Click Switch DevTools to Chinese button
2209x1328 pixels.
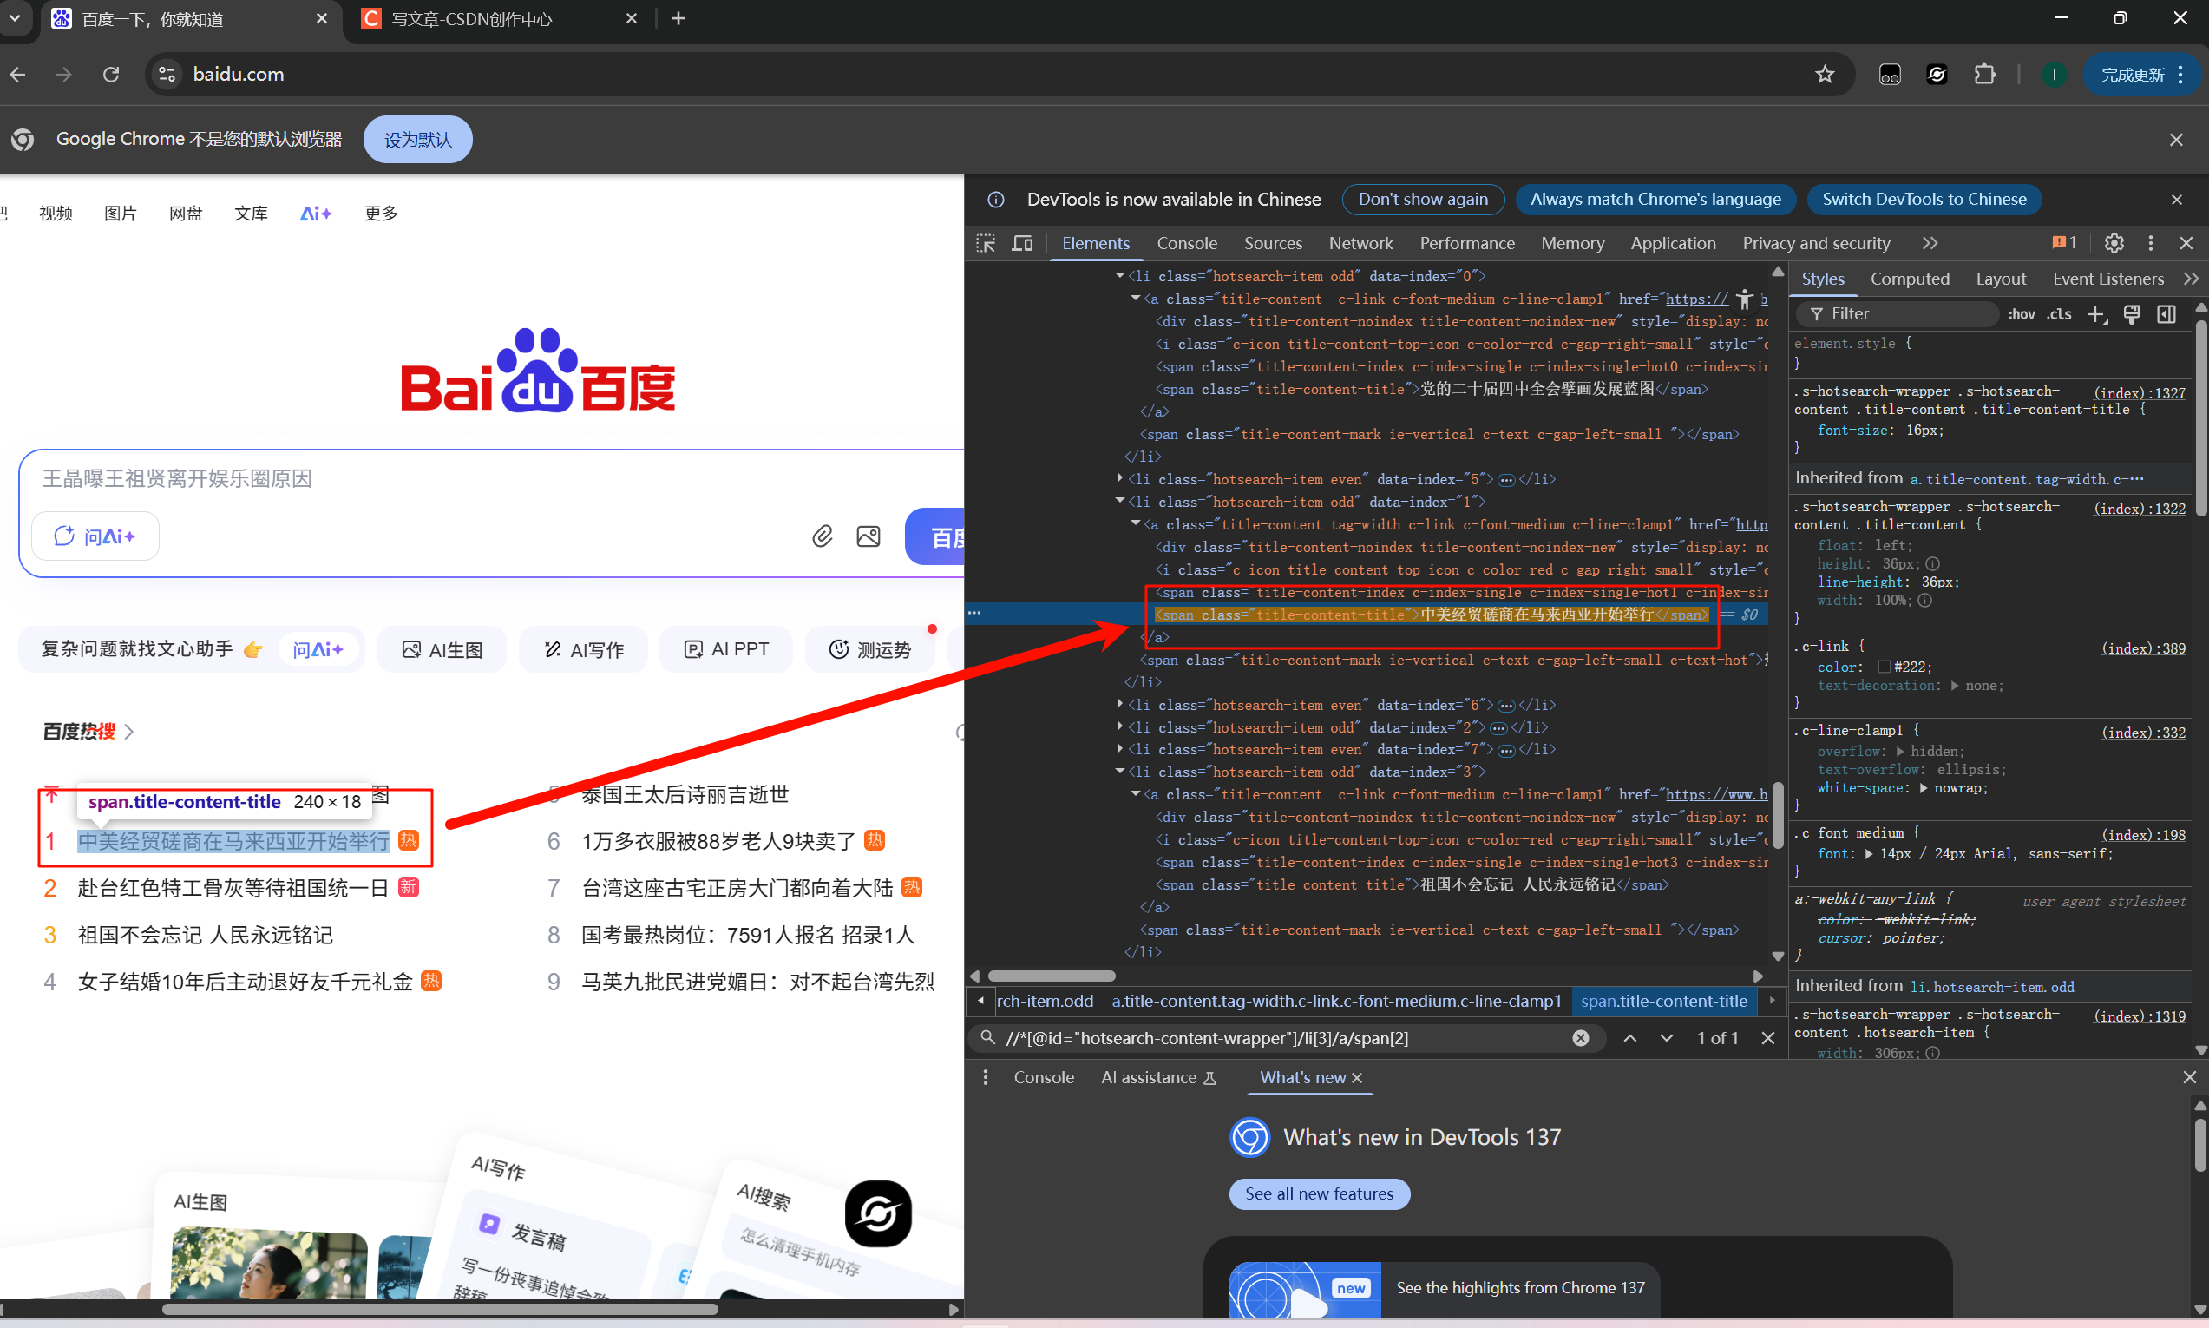click(1924, 200)
